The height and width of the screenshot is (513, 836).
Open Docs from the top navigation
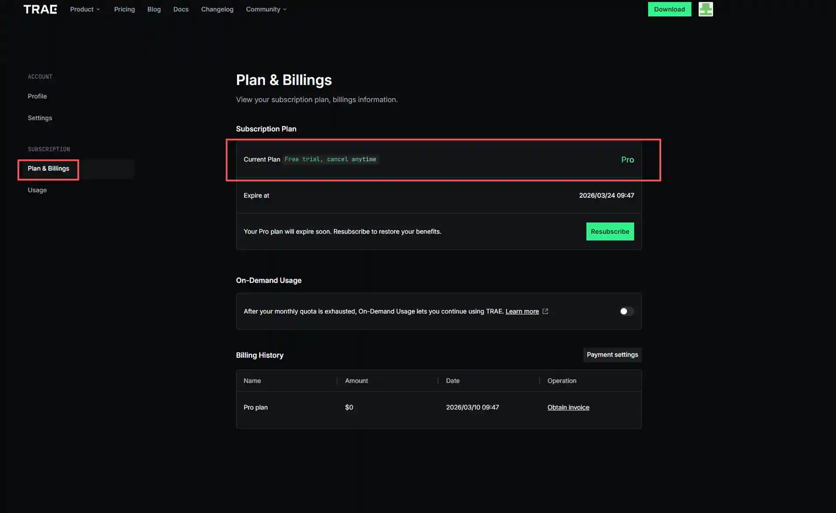tap(181, 9)
